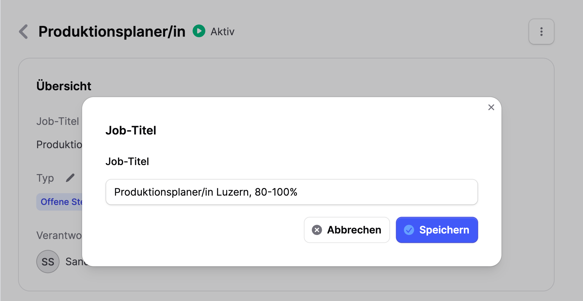Save the new job title with Speichern
This screenshot has height=301, width=583.
click(x=437, y=230)
